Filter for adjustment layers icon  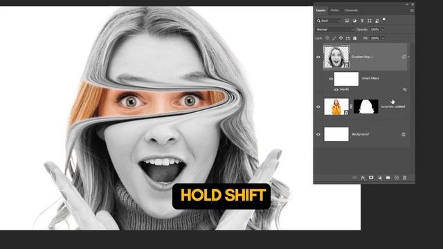(x=354, y=21)
